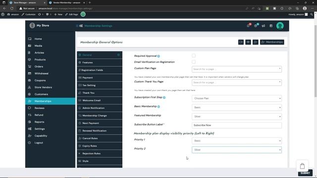Click the announcements megaphone icon
The image size is (317, 178).
point(264,26)
